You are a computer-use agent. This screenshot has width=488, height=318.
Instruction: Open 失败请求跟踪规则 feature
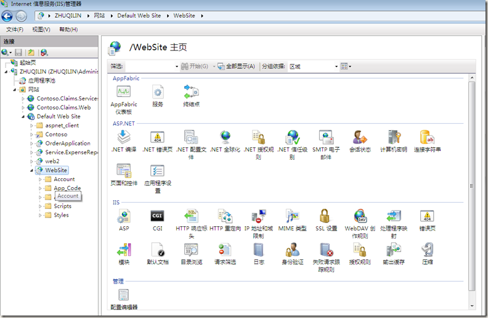coord(326,258)
